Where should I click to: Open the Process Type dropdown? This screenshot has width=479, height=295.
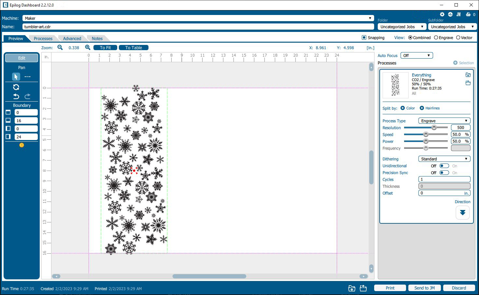pyautogui.click(x=444, y=121)
